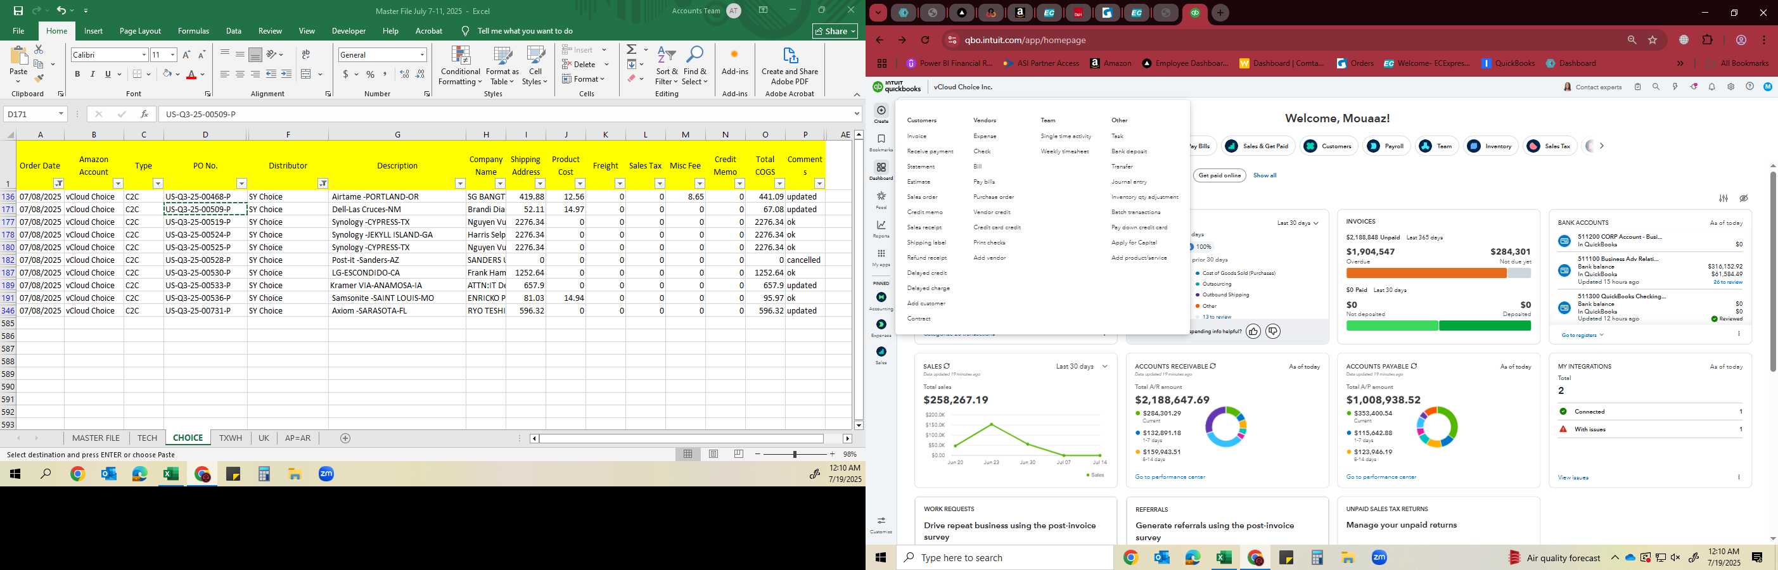Expand the Excel formula bar chevron
1778x570 pixels.
(x=857, y=114)
